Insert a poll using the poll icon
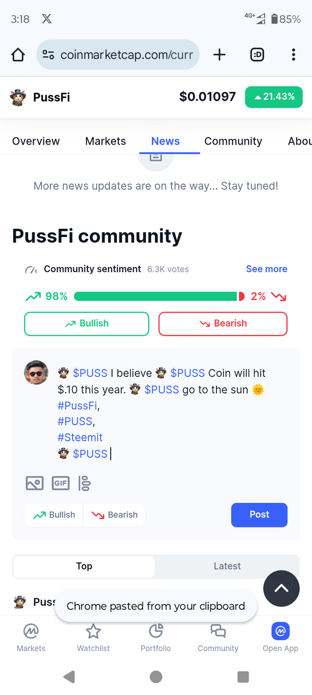312x695 pixels. 84,483
